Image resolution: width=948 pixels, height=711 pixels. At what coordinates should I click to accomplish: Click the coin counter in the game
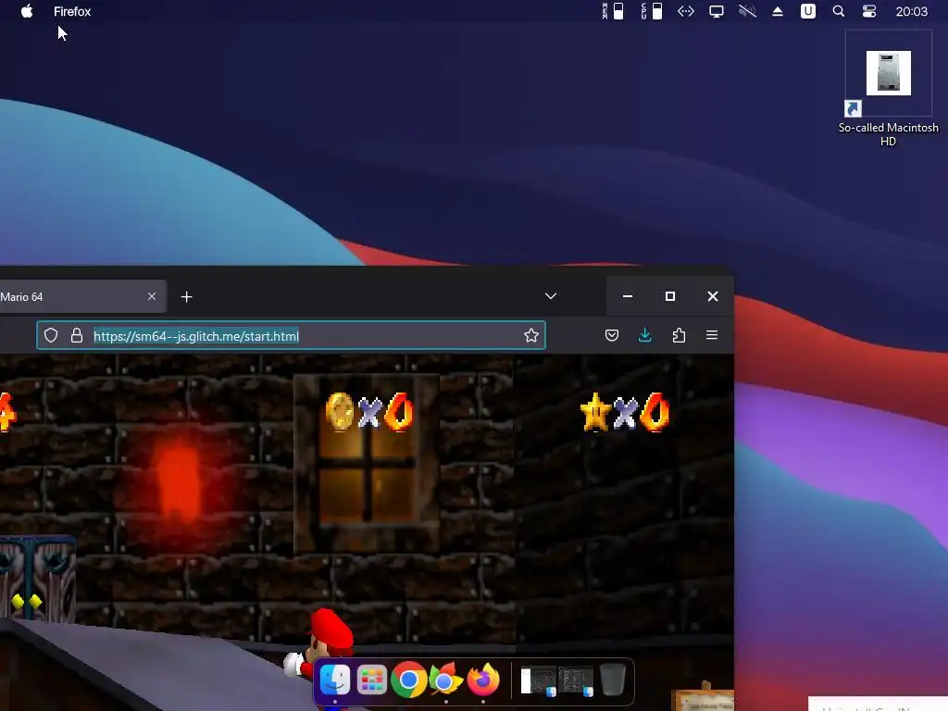(x=369, y=412)
